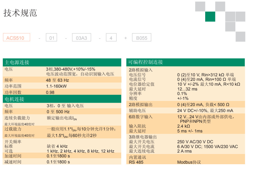Select the value 5 ms +/- 1ms

(190, 131)
